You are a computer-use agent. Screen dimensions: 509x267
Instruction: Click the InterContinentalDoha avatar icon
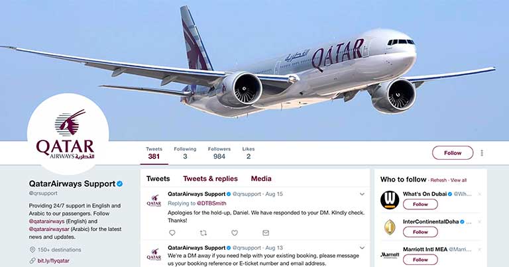[x=390, y=227]
